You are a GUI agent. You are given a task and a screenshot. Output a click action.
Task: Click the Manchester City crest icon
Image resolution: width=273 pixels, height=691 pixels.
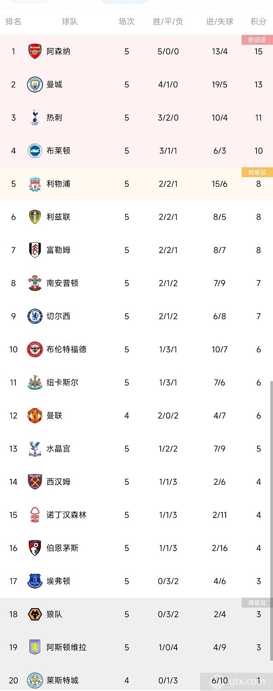[x=35, y=85]
